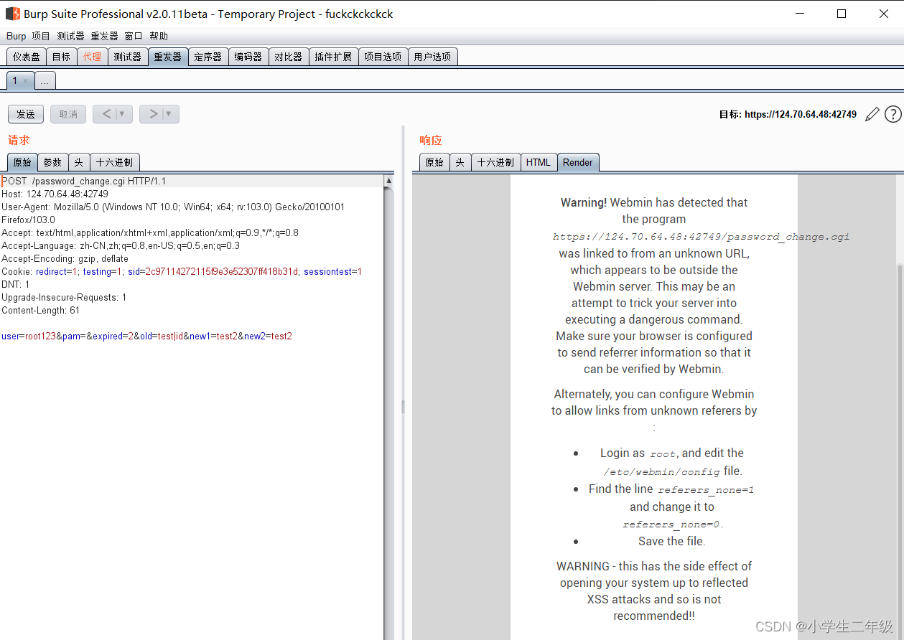Click the 目标 https://124.70.64.48:42749 label
The image size is (904, 640).
(788, 114)
